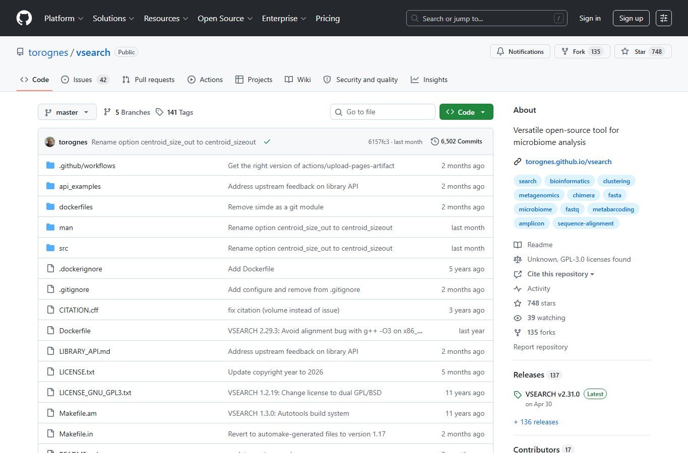Click the commit history clock icon

(434, 141)
